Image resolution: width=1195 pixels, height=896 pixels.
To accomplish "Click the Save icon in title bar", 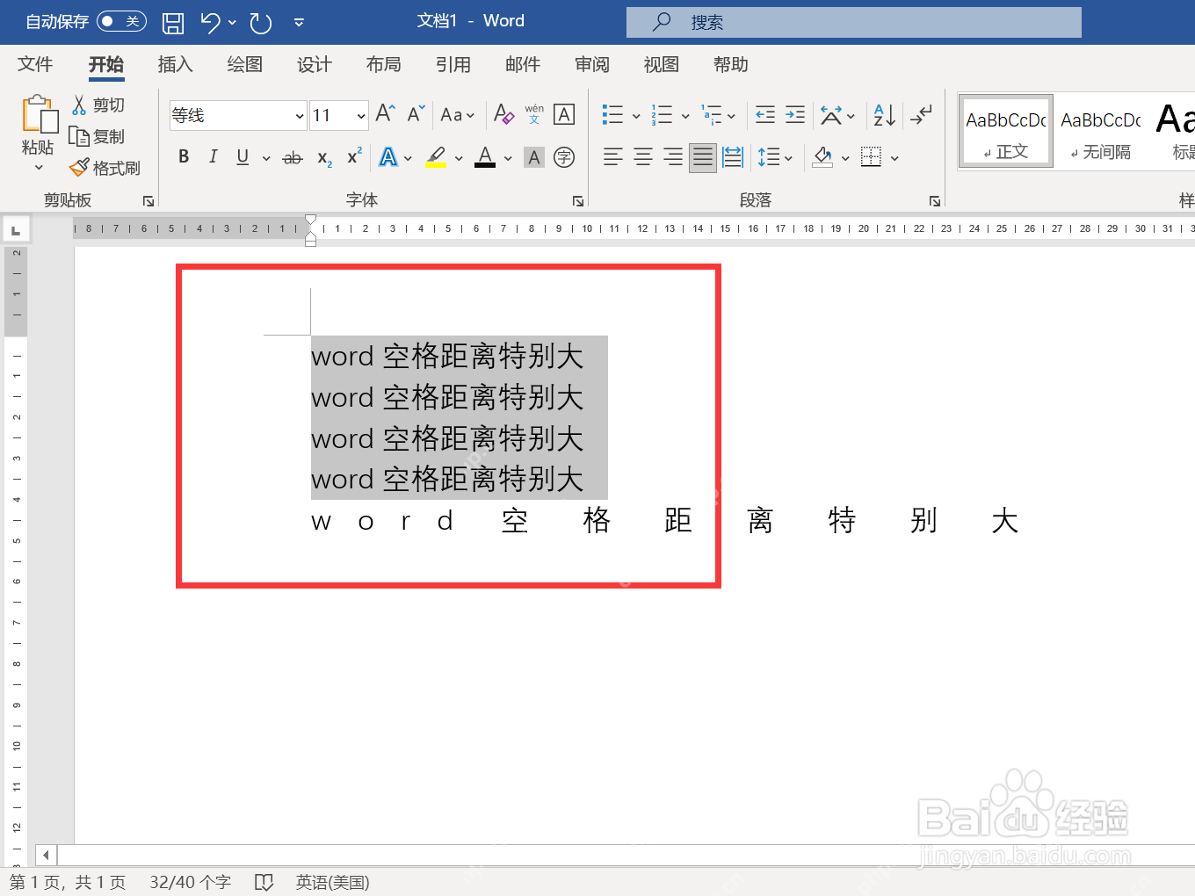I will [173, 23].
